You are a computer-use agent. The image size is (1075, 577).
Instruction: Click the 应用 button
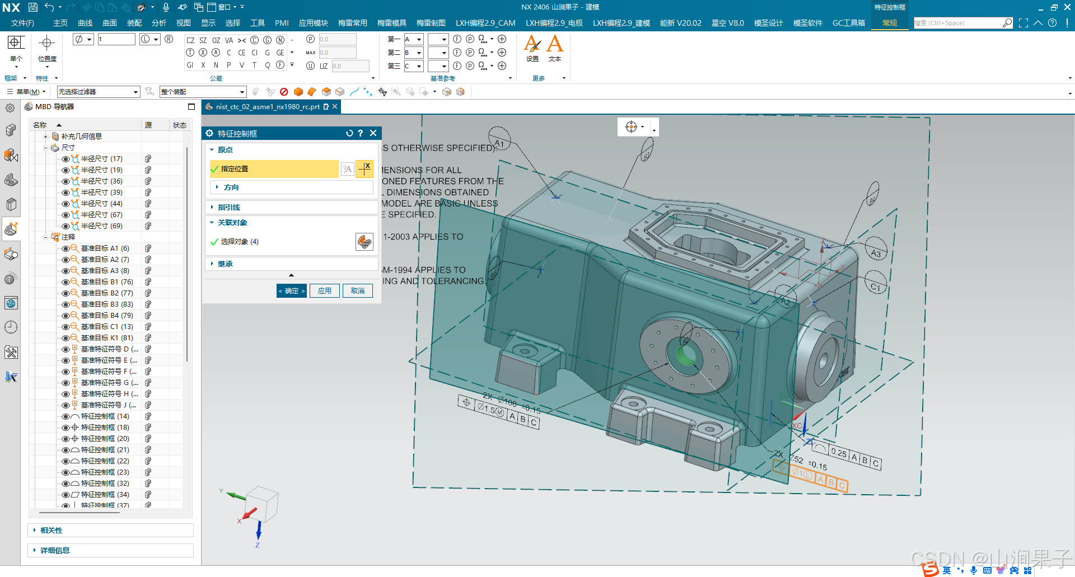325,291
